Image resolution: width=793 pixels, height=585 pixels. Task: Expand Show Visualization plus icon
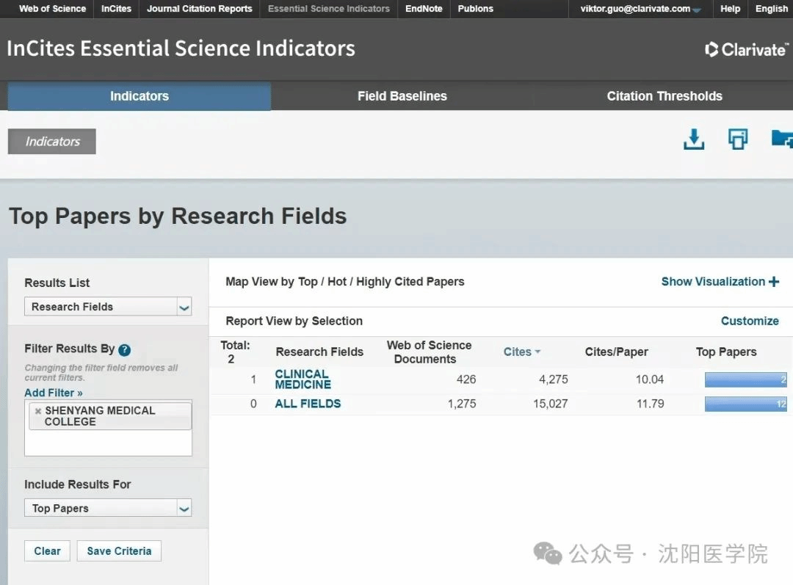coord(773,282)
